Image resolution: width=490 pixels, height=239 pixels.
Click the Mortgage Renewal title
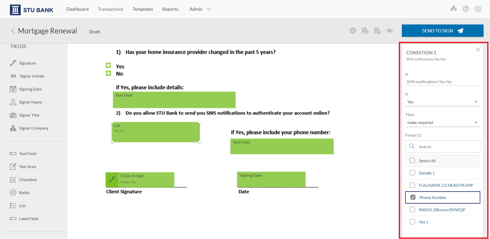click(x=47, y=31)
